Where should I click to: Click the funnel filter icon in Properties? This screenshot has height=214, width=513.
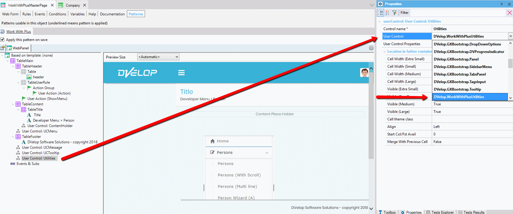[394, 13]
